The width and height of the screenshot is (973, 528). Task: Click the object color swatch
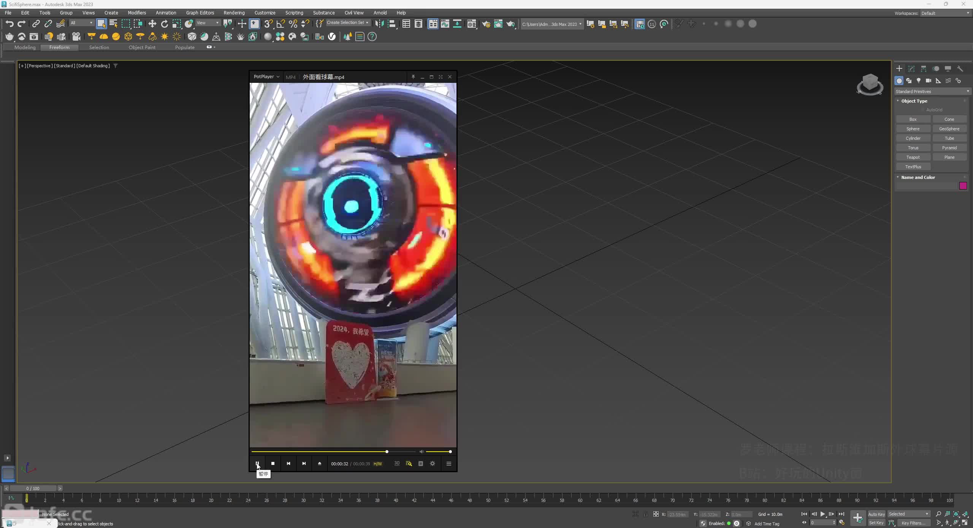tap(963, 186)
